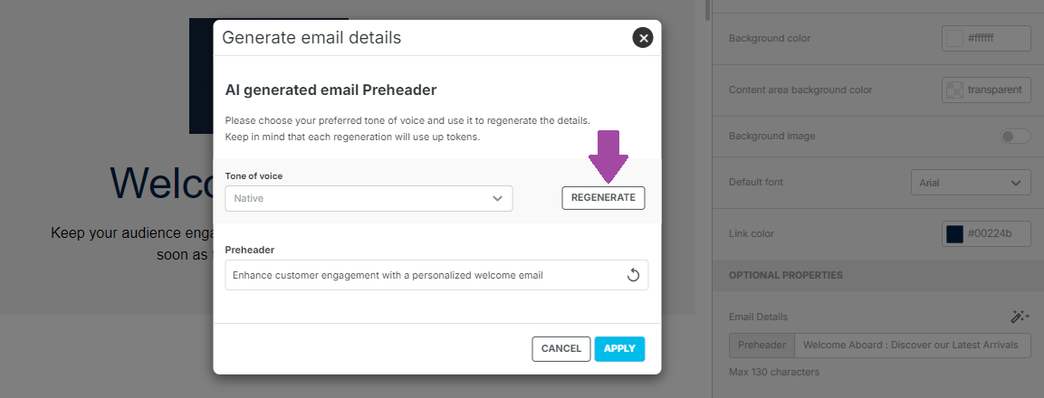Click the reset arrow icon in Preheader field
This screenshot has height=398, width=1044.
coord(634,275)
